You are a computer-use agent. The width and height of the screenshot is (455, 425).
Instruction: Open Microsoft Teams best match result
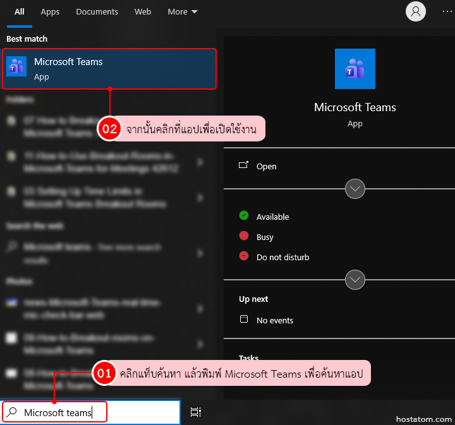(x=109, y=69)
